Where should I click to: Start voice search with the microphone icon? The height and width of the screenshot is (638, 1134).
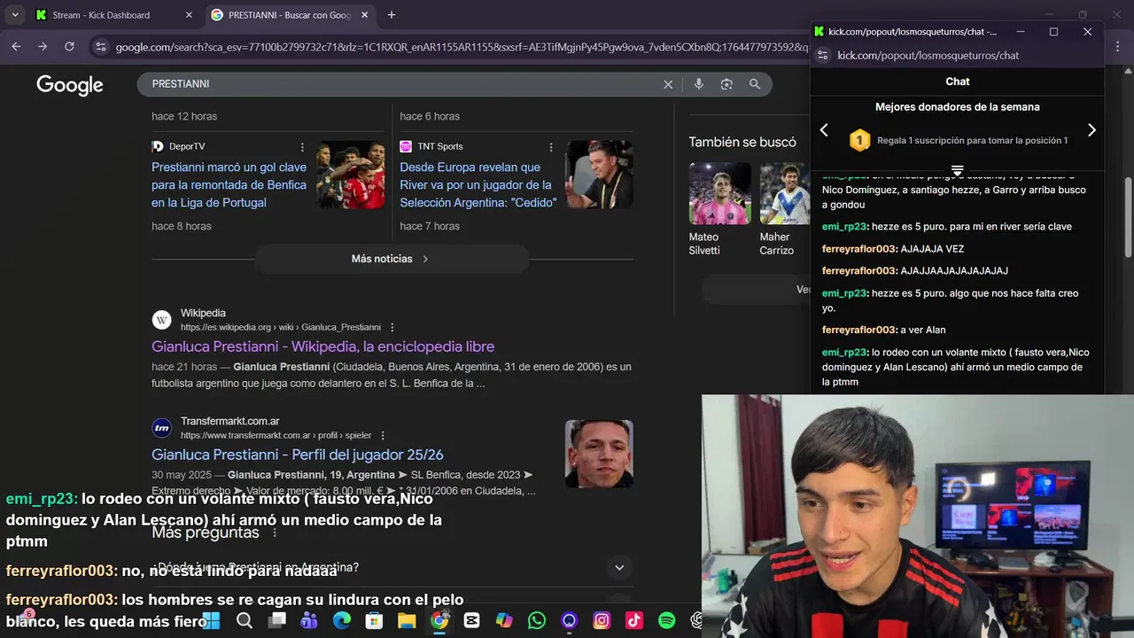pos(699,84)
